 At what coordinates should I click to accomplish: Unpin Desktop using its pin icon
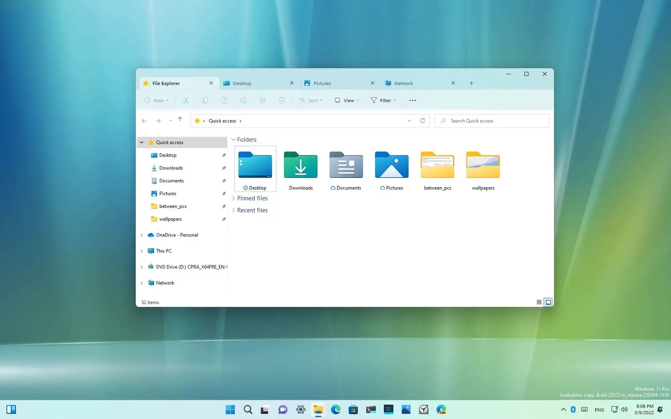[x=224, y=155]
